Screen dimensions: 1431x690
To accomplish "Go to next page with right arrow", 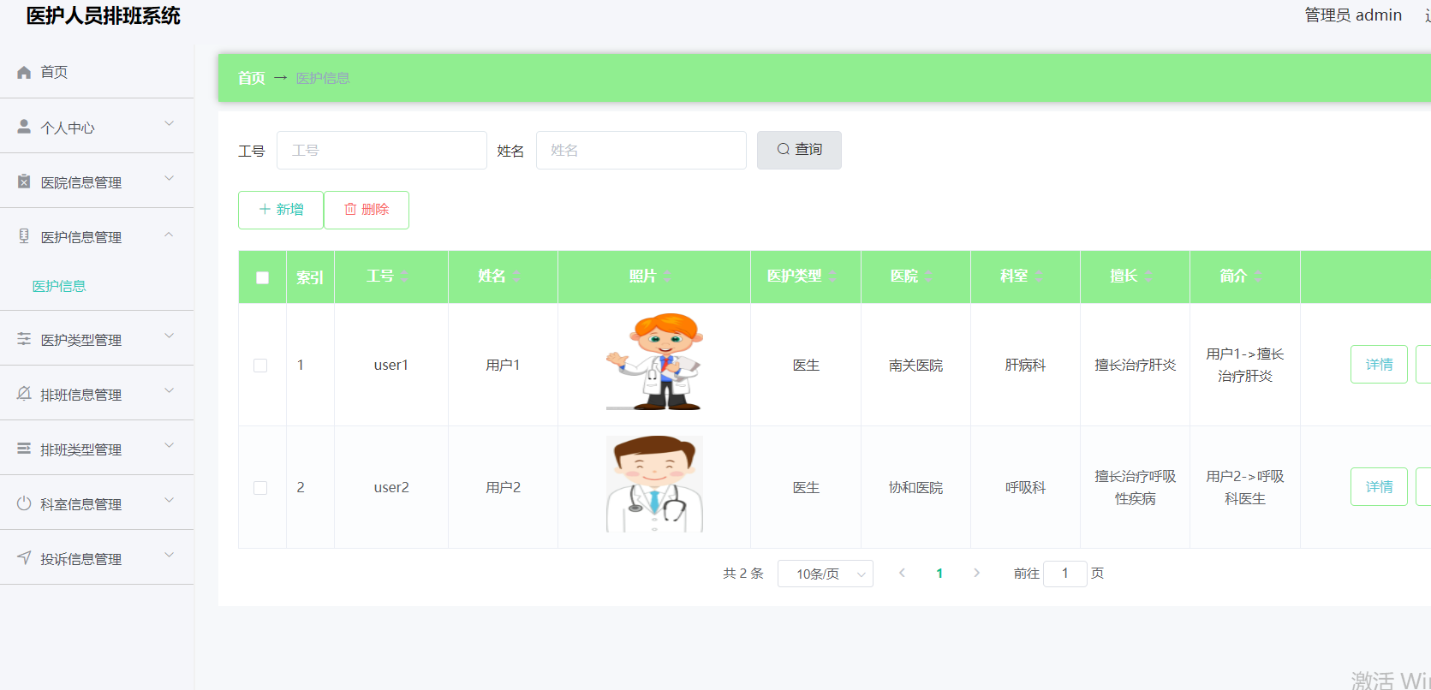I will tap(976, 574).
